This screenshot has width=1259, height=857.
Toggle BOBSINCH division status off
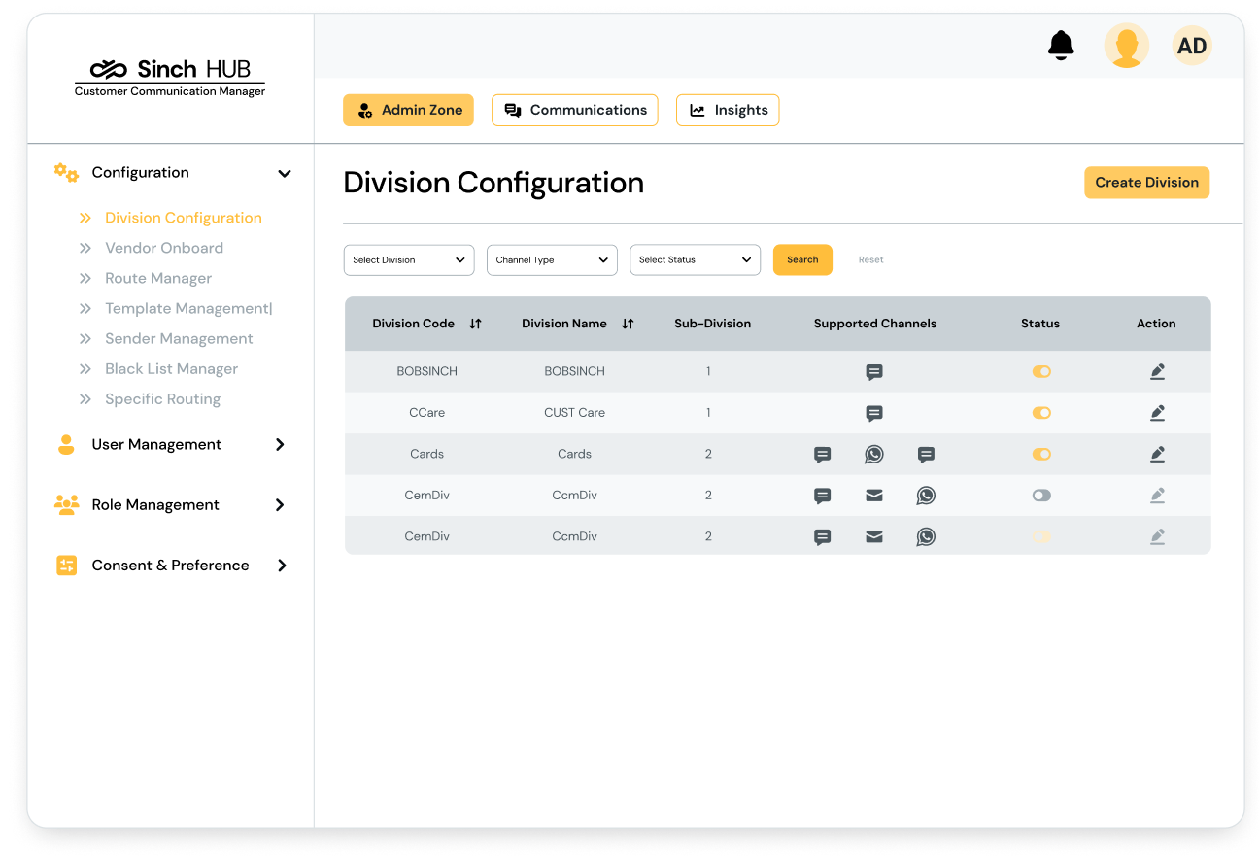click(x=1041, y=371)
